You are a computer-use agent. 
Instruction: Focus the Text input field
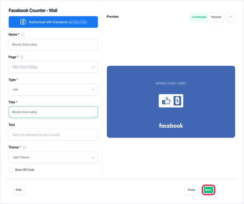(x=53, y=135)
